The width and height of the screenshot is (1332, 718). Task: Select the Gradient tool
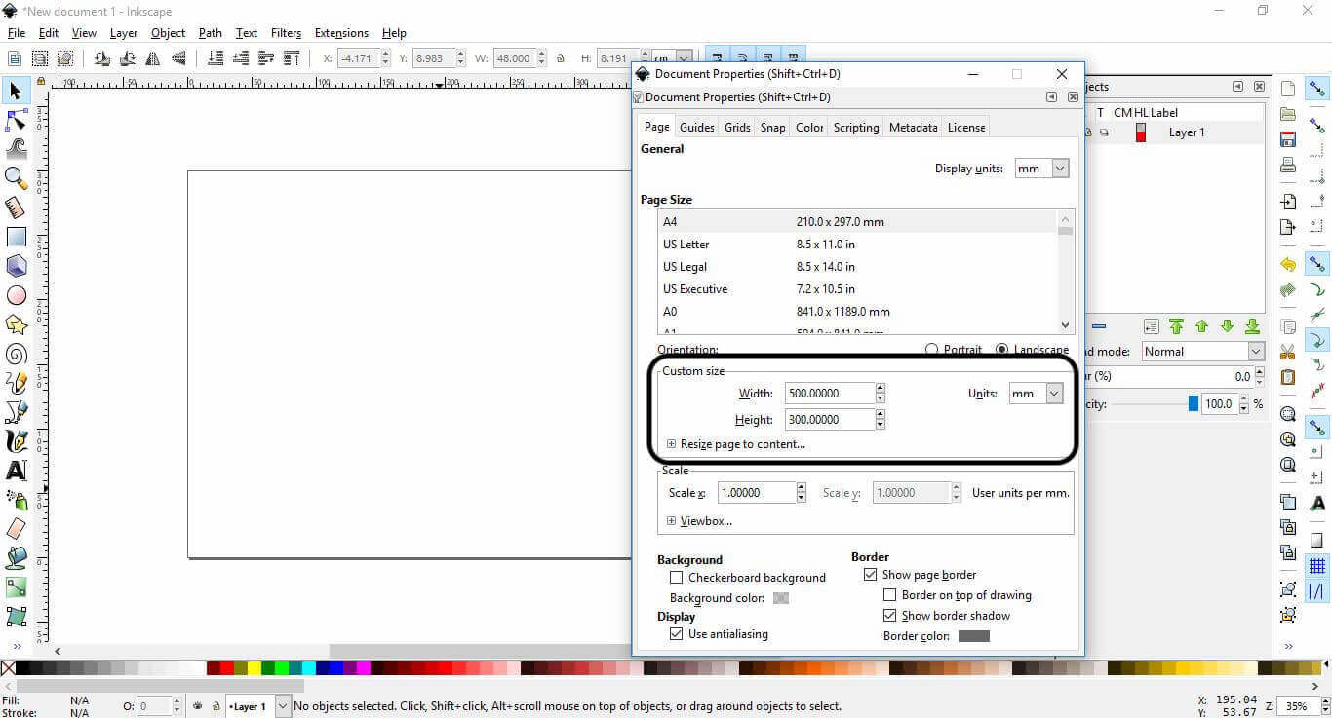pos(16,587)
